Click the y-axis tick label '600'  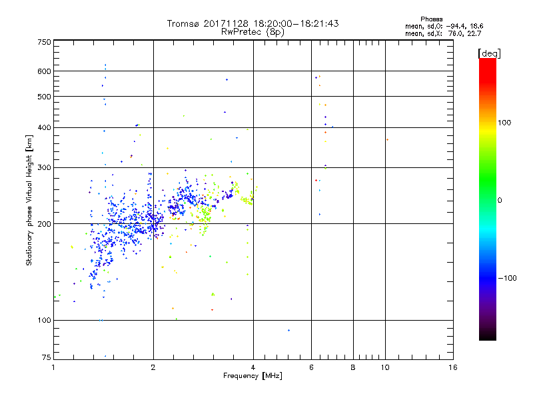pos(44,71)
